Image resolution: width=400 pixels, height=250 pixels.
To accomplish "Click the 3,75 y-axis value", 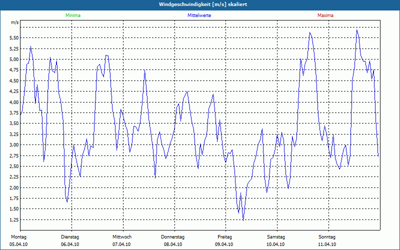I will click(14, 113).
